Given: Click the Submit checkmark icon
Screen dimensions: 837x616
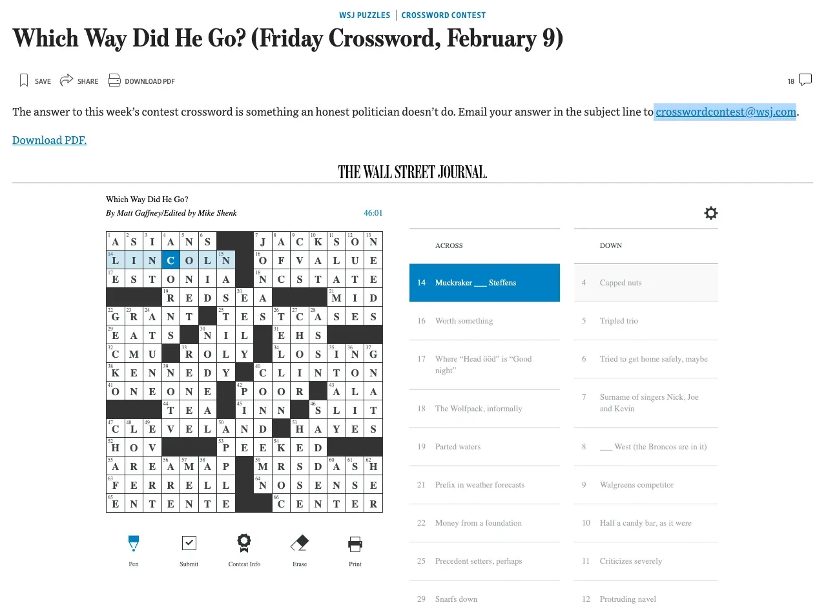Looking at the screenshot, I should pyautogui.click(x=189, y=544).
